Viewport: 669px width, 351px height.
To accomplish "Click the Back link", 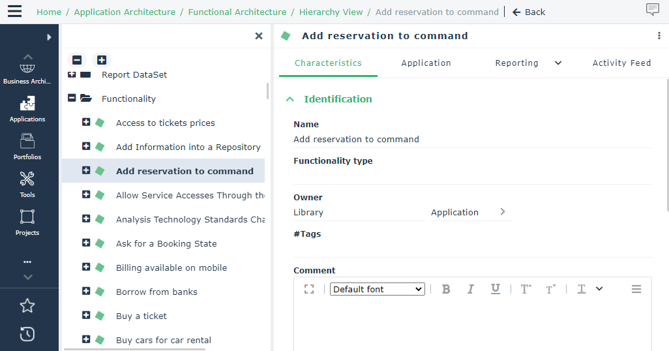I will pyautogui.click(x=529, y=12).
